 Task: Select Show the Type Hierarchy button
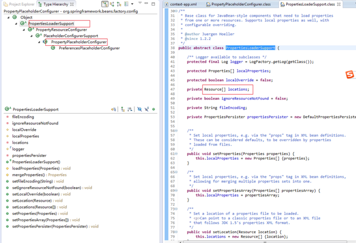click(105, 4)
